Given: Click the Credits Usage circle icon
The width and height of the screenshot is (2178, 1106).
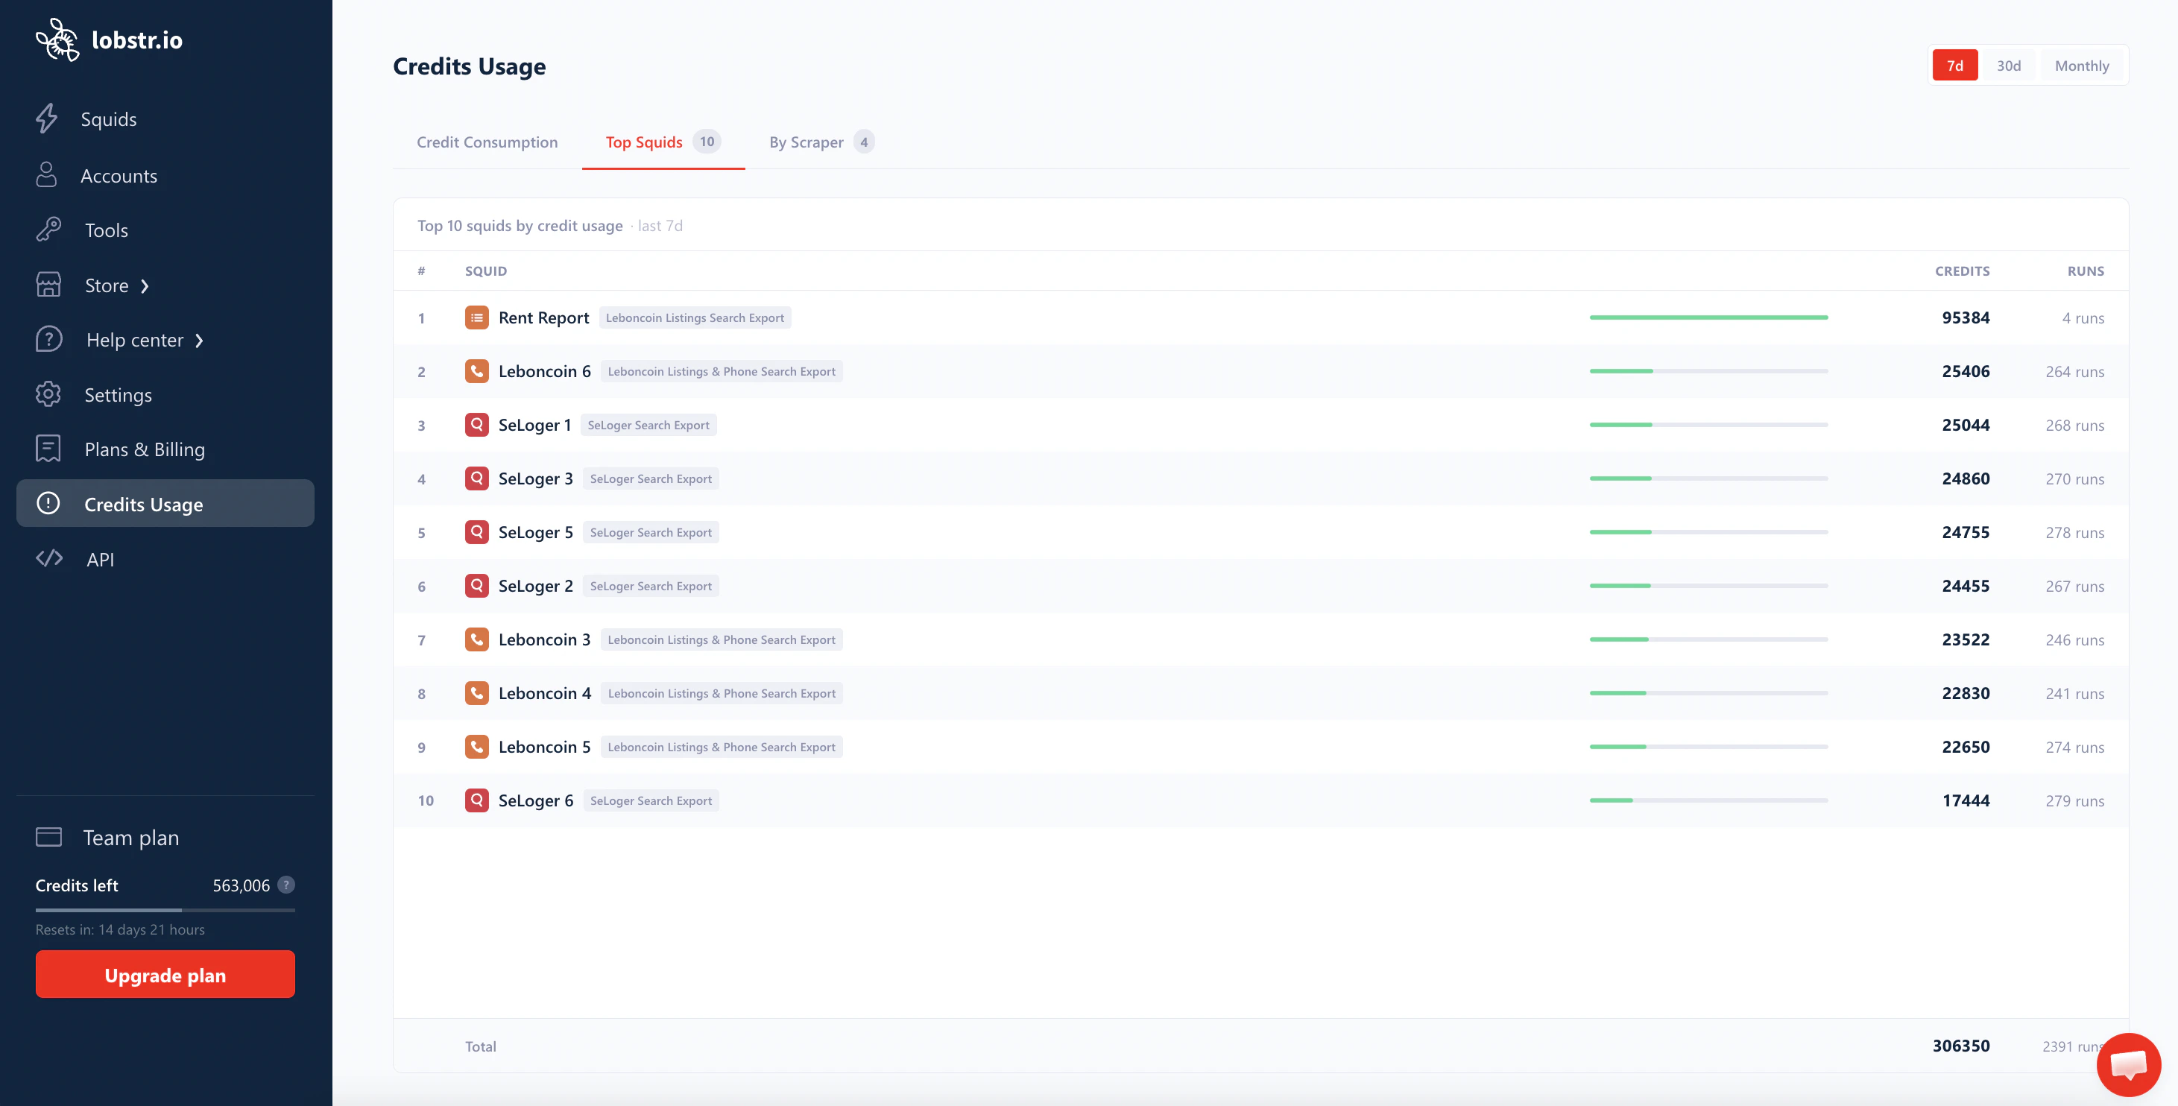Looking at the screenshot, I should [x=48, y=503].
